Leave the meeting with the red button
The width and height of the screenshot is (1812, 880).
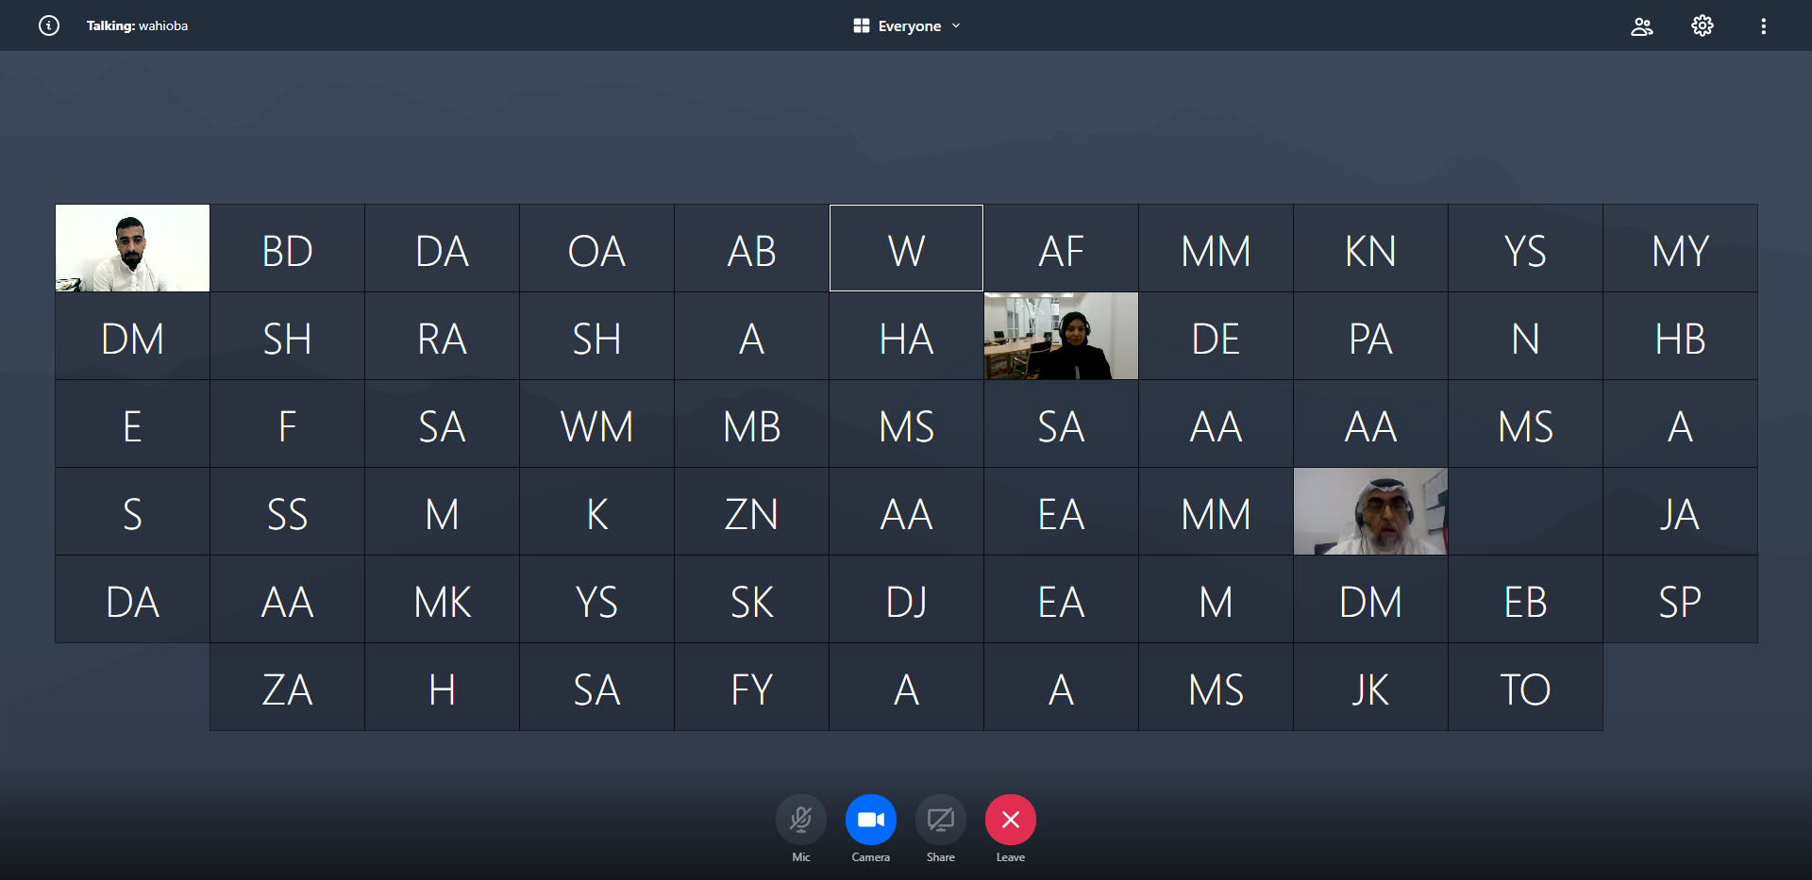[1010, 820]
